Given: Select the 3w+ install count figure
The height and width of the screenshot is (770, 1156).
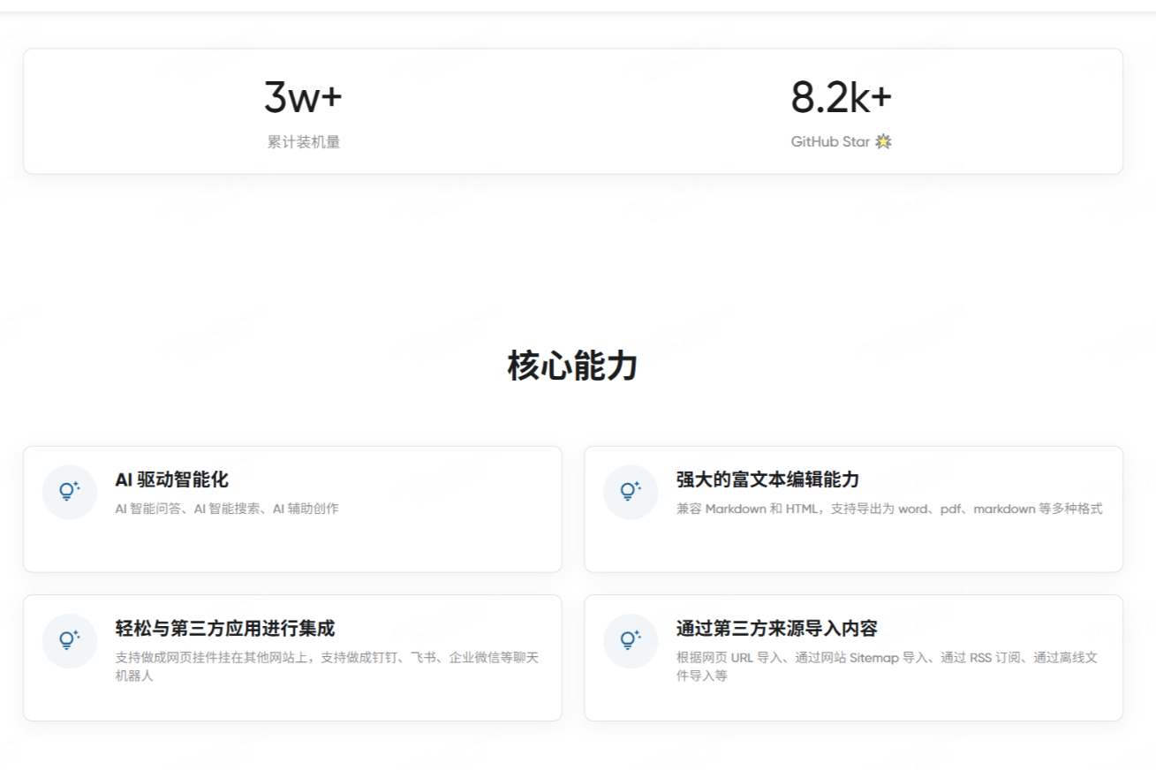Looking at the screenshot, I should (x=303, y=97).
